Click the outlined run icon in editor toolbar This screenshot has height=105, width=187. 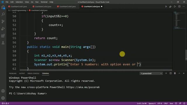(x=175, y=6)
